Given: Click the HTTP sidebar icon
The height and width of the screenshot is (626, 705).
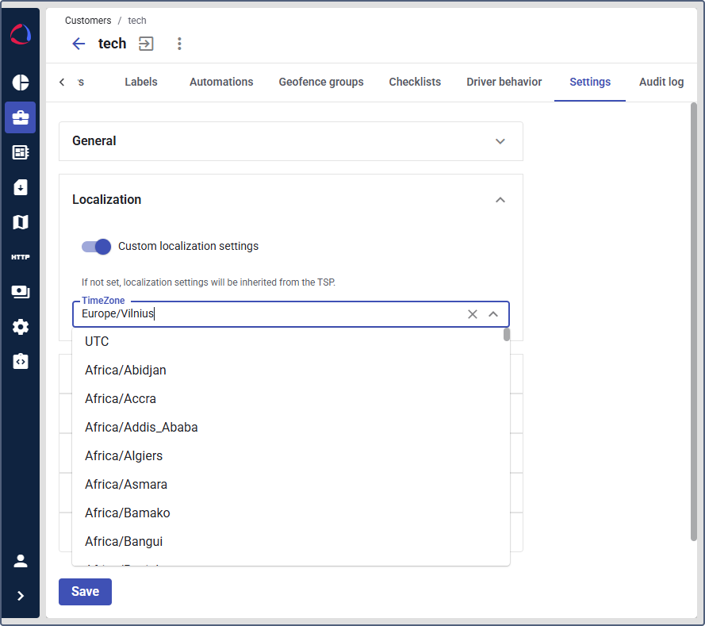Looking at the screenshot, I should (21, 257).
